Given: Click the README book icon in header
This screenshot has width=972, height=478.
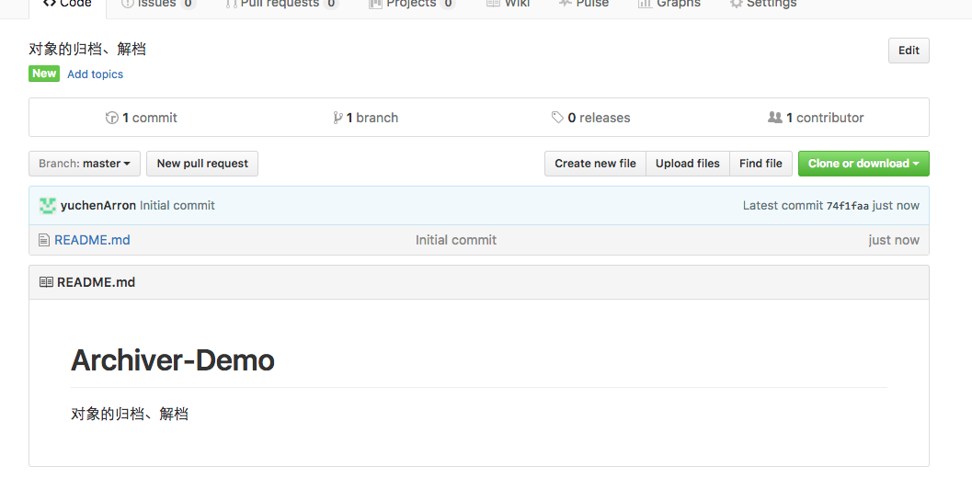Looking at the screenshot, I should (47, 282).
